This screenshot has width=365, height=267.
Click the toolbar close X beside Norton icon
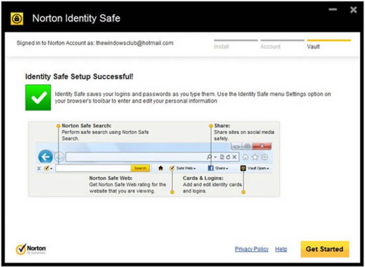pos(39,169)
